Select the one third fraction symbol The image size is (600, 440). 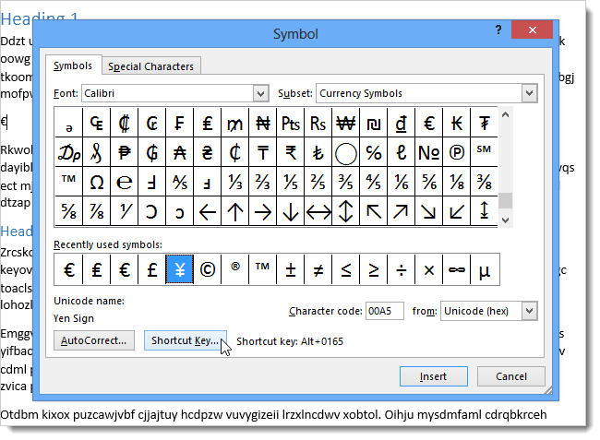tap(235, 182)
